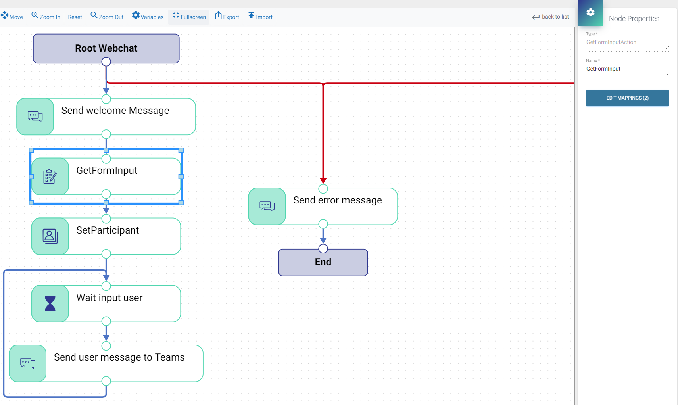
Task: Go back to list
Action: coord(550,17)
